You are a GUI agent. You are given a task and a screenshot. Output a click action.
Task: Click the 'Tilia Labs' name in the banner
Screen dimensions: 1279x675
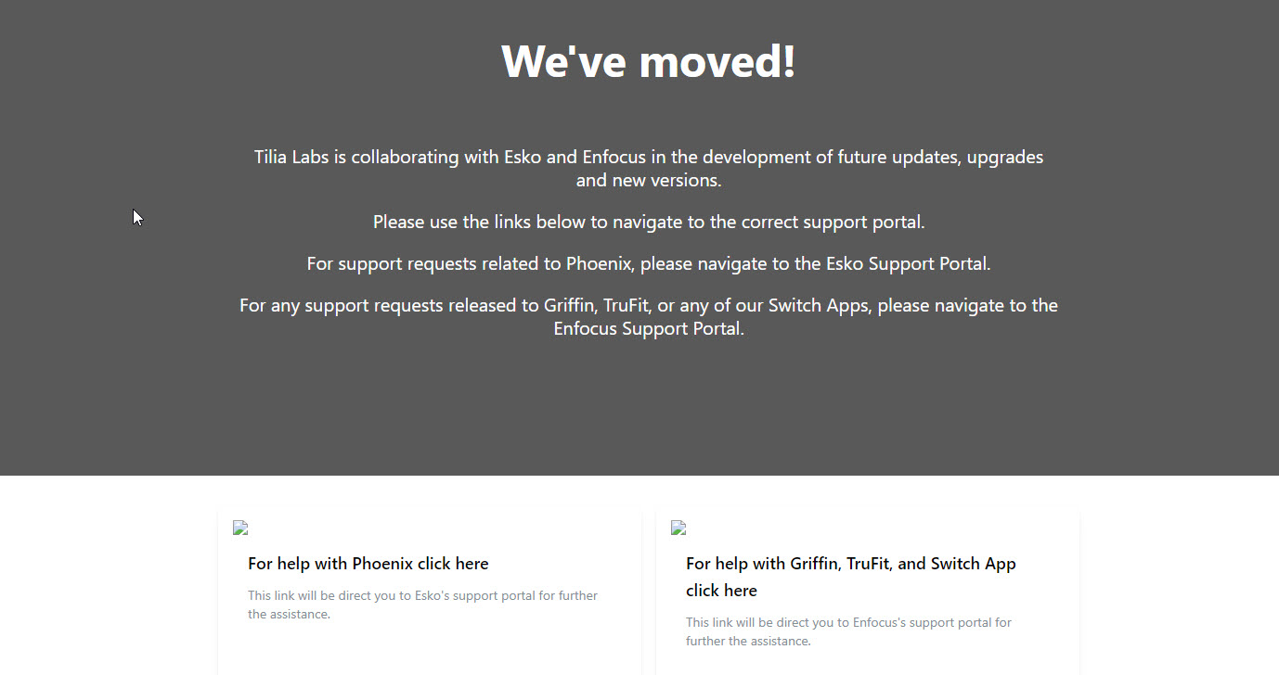[x=291, y=158]
